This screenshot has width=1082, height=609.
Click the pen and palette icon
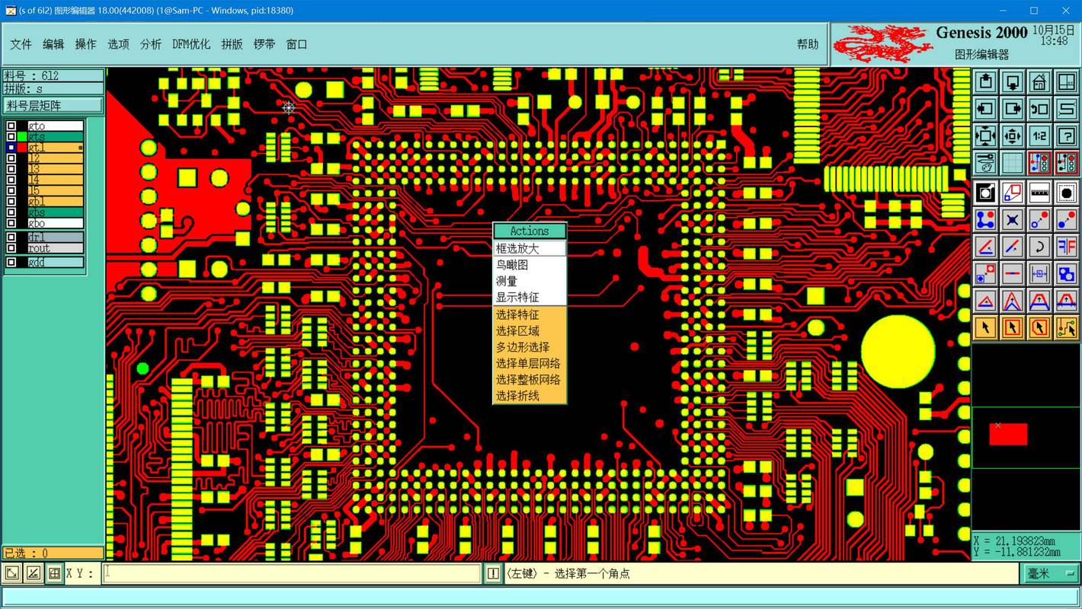[x=985, y=163]
